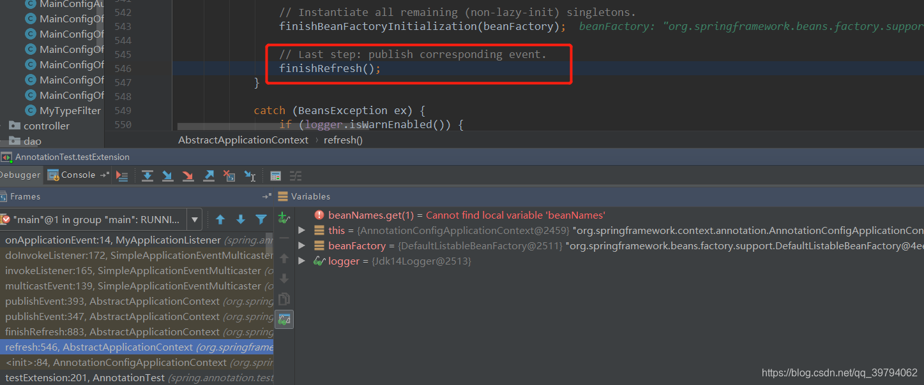This screenshot has height=385, width=924.
Task: Click gutter at line number 546
Action: pyautogui.click(x=123, y=69)
